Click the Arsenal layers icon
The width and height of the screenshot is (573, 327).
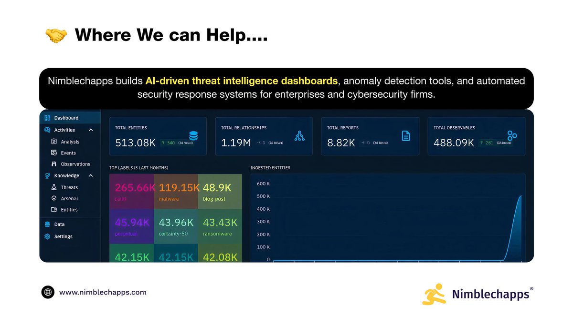tap(54, 198)
